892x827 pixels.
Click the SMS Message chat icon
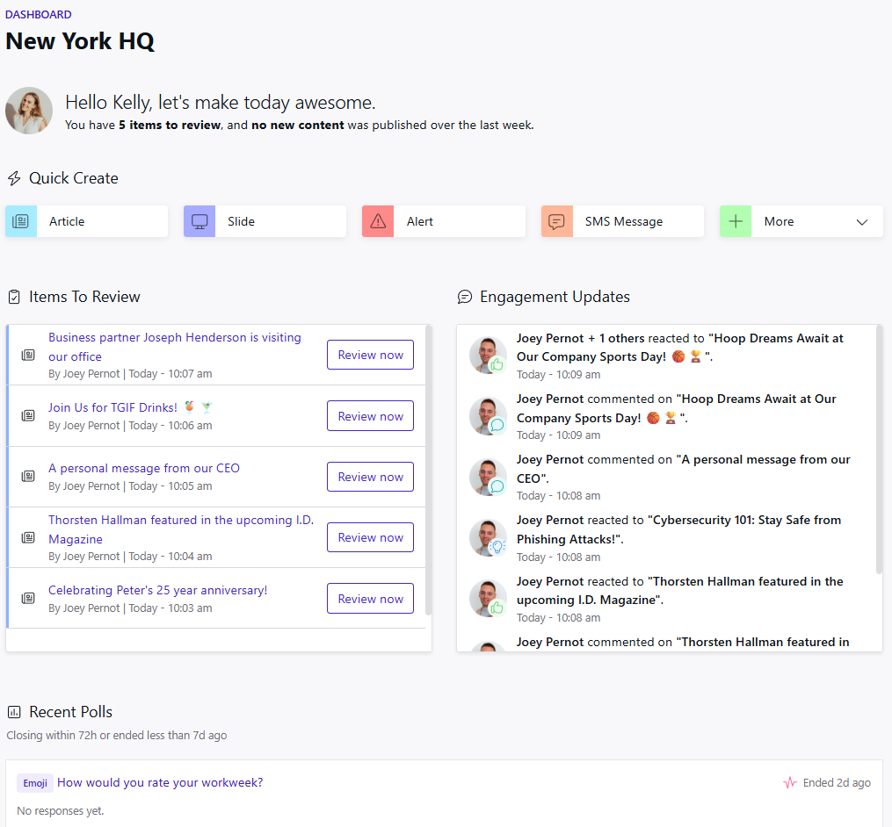[x=556, y=221]
